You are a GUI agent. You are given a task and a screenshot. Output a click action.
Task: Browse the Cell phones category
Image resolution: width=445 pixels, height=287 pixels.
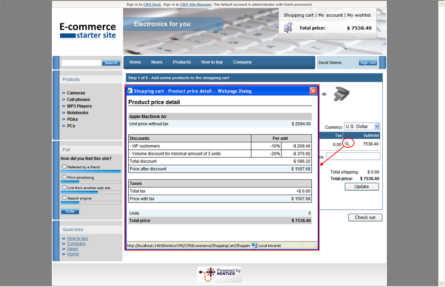78,99
